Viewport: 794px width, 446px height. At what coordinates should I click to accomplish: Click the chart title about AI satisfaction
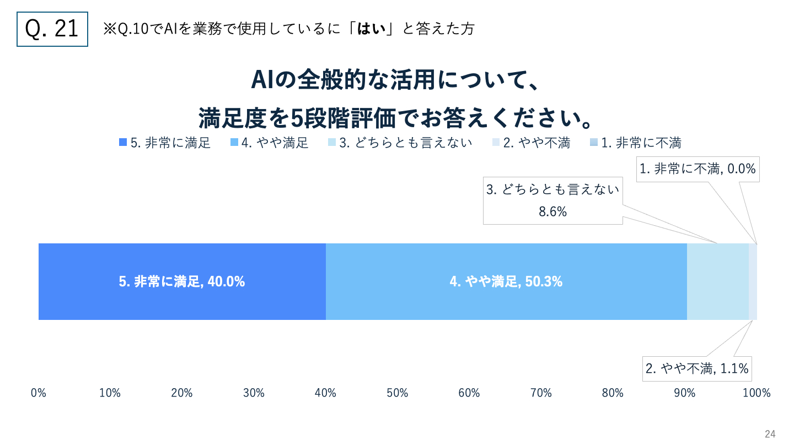[x=396, y=98]
